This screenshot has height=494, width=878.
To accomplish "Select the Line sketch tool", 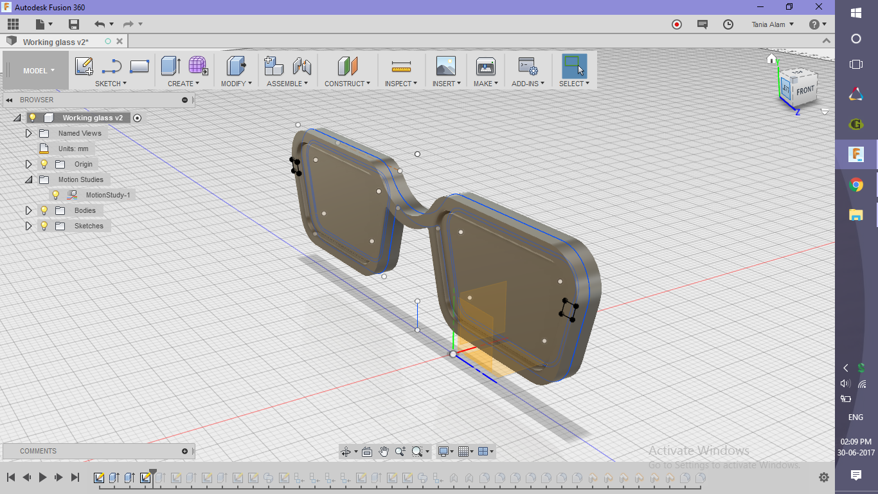I will [x=112, y=66].
